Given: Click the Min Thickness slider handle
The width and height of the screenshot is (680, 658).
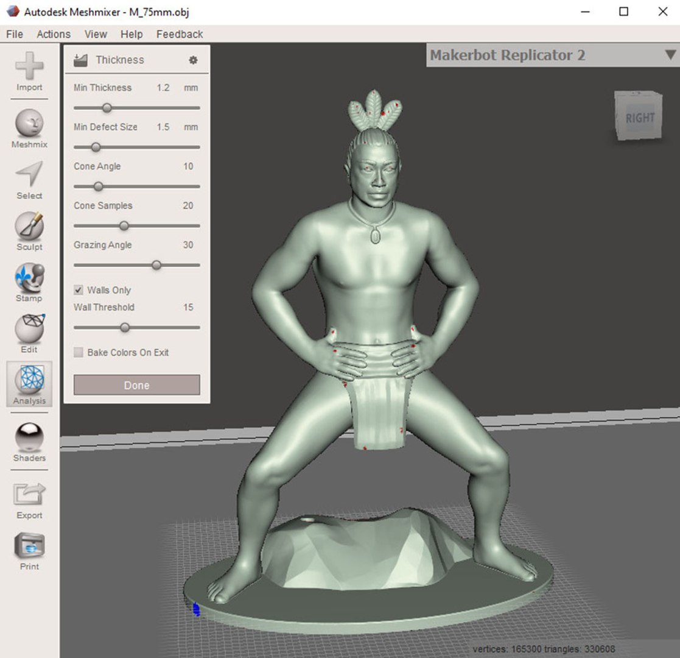Looking at the screenshot, I should pos(107,108).
